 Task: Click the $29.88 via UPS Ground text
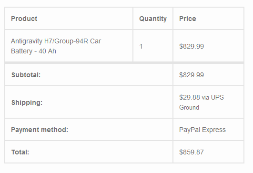coord(202,102)
